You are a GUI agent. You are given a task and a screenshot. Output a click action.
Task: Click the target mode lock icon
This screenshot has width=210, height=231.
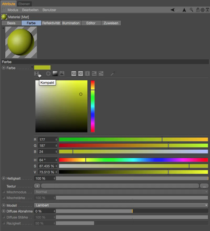[x=203, y=10]
